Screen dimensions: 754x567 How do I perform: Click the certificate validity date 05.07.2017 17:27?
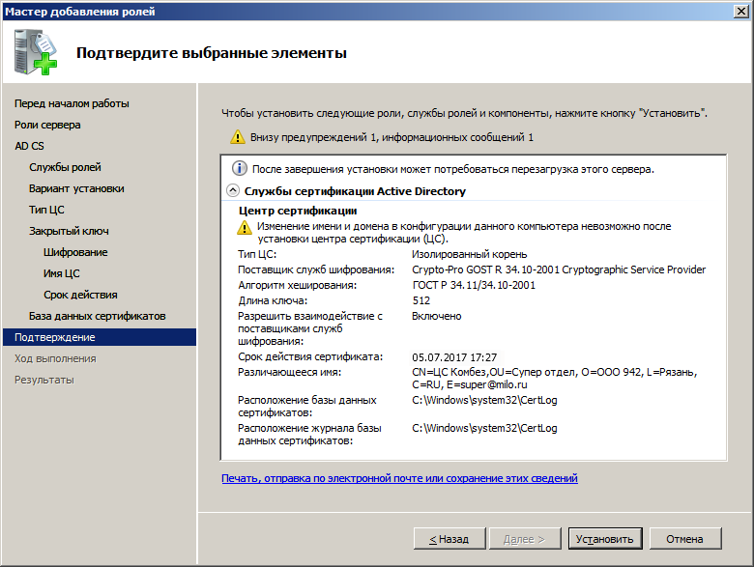[x=454, y=357]
